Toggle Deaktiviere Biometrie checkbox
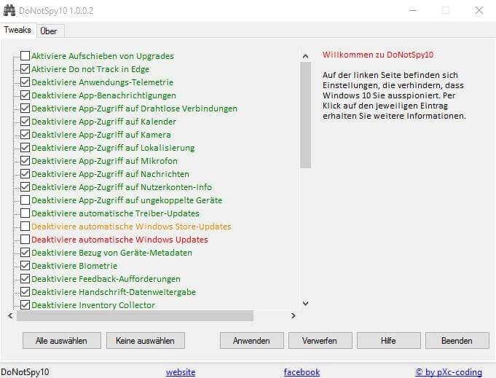This screenshot has height=378, width=496. pyautogui.click(x=25, y=266)
